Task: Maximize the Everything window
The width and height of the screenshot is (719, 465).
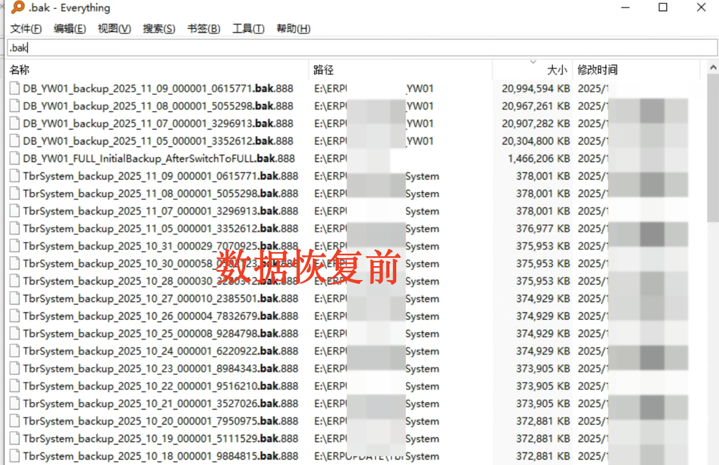Action: pos(663,7)
